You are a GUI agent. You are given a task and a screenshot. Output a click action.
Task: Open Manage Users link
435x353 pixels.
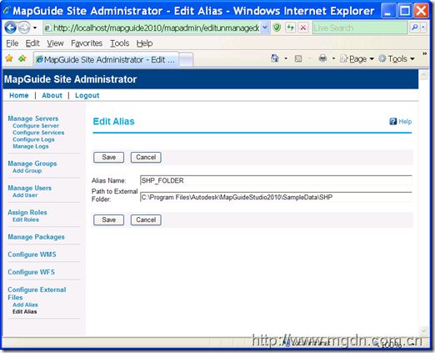(29, 188)
